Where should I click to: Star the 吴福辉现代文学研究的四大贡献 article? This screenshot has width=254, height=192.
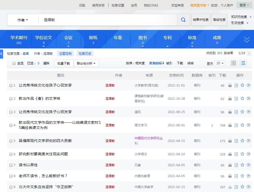click(242, 141)
